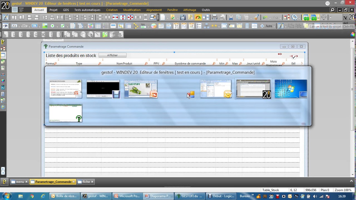
Task: Click the Ab edit control icon
Action: coord(14,26)
